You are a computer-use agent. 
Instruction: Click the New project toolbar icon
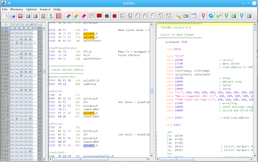[5, 16]
